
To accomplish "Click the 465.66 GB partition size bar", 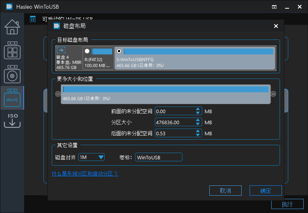I will [x=166, y=94].
